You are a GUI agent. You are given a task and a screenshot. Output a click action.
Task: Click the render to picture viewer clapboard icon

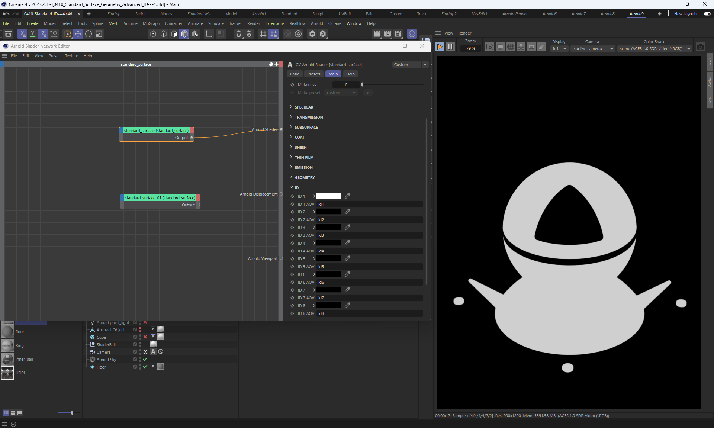[x=387, y=34]
